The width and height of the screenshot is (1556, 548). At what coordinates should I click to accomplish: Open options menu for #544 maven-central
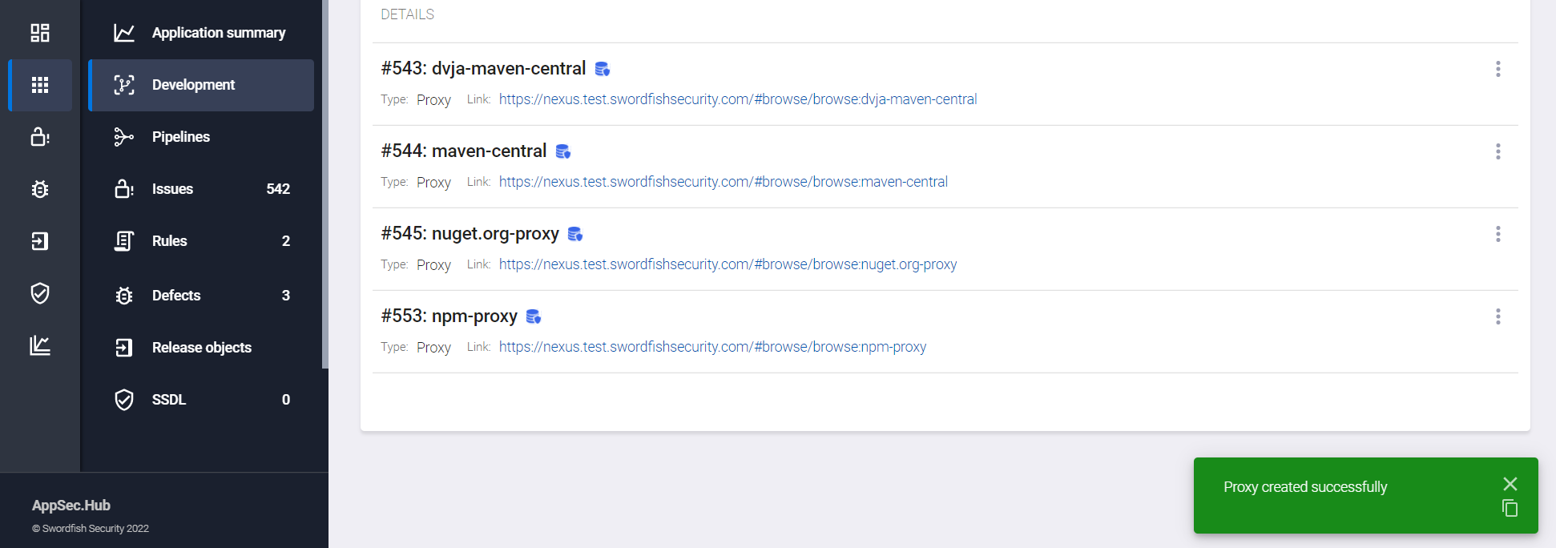(1498, 151)
